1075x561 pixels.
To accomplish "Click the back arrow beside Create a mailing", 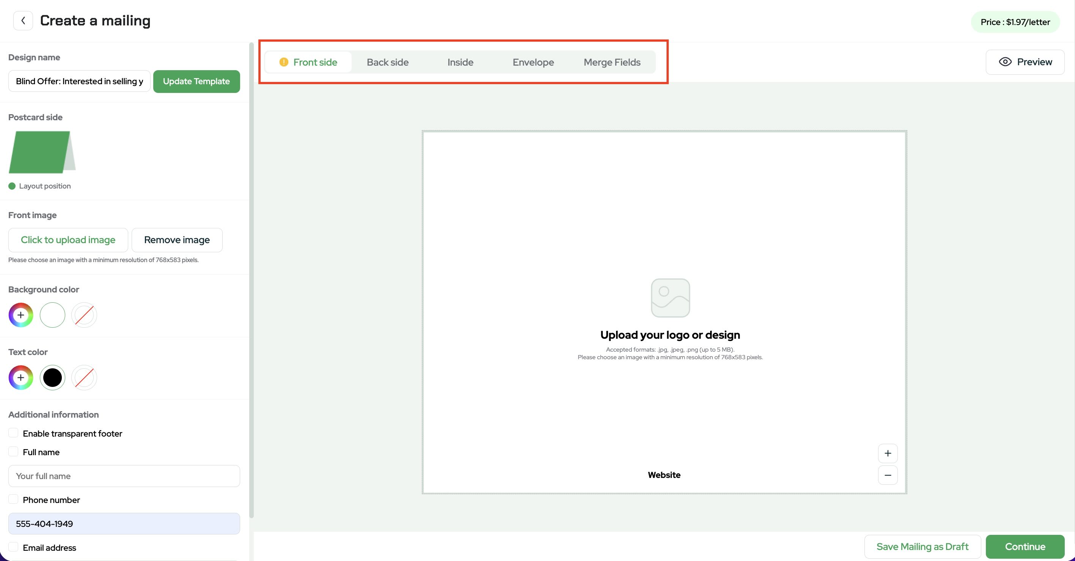I will coord(23,20).
